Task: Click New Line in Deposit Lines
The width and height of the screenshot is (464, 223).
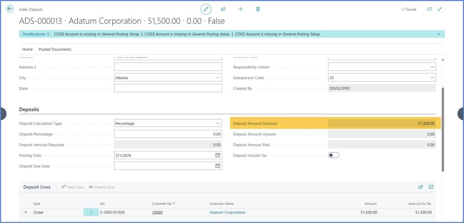Action: [73, 187]
